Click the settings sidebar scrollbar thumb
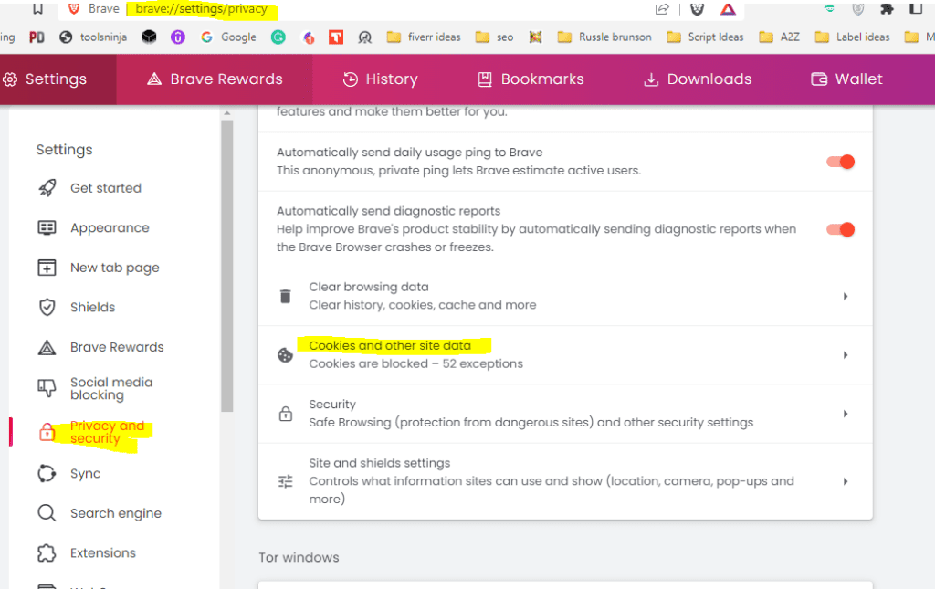 coord(226,266)
